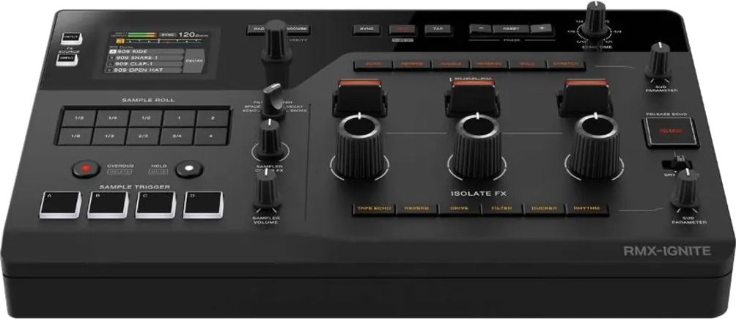Click the silver-tipped color FX selector knob
Viewport: 736px width, 319px height.
[273, 101]
